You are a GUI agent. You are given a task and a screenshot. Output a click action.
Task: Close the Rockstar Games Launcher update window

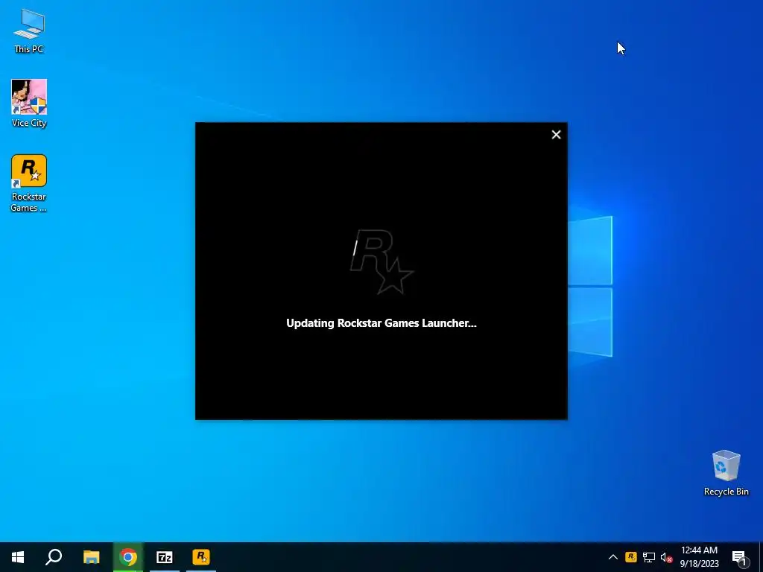pyautogui.click(x=556, y=135)
